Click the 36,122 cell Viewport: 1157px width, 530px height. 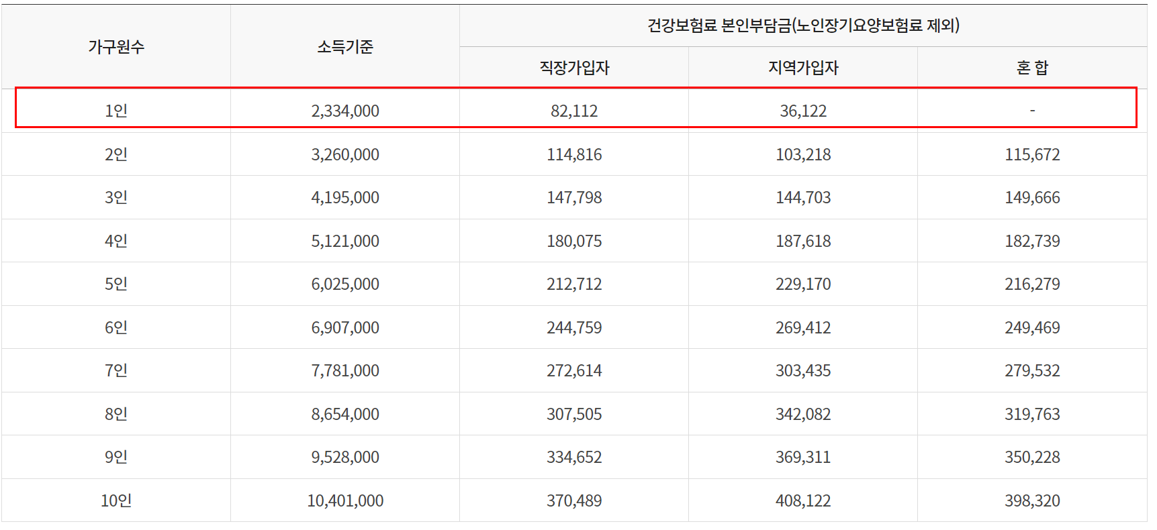pos(803,111)
